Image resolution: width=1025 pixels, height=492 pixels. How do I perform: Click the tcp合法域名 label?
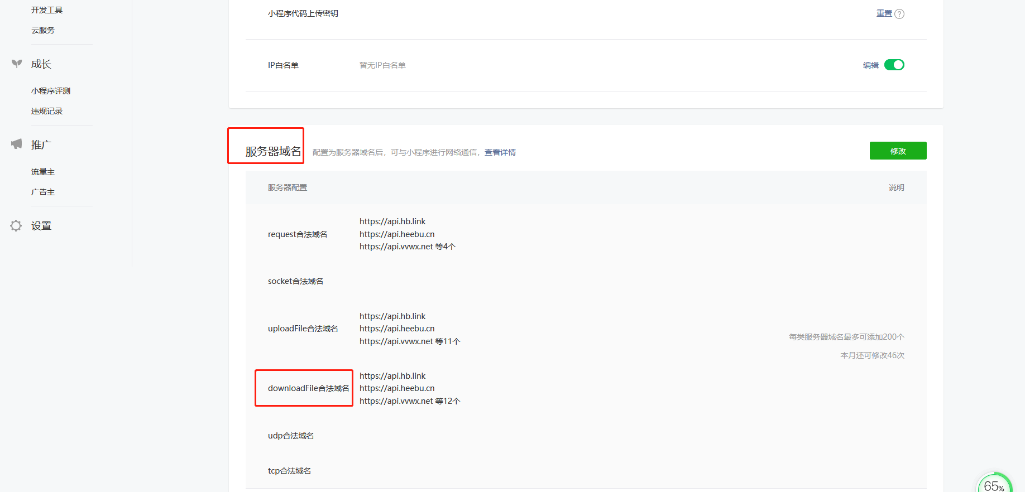coord(290,471)
